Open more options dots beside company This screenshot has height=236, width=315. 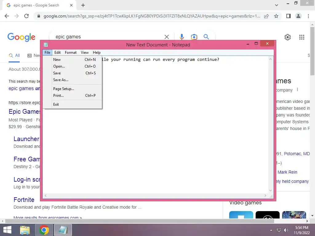pyautogui.click(x=297, y=90)
